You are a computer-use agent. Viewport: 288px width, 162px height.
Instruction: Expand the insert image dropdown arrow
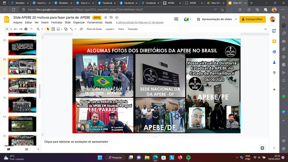coord(61,29)
